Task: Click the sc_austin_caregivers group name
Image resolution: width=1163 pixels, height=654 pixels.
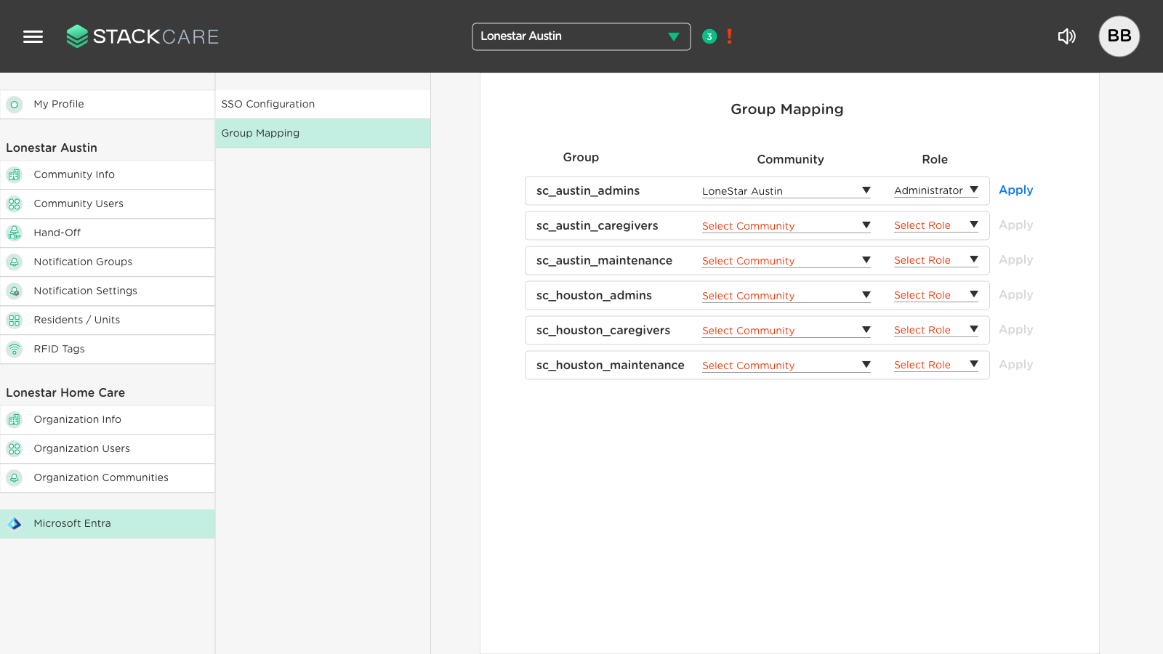Action: (x=597, y=226)
